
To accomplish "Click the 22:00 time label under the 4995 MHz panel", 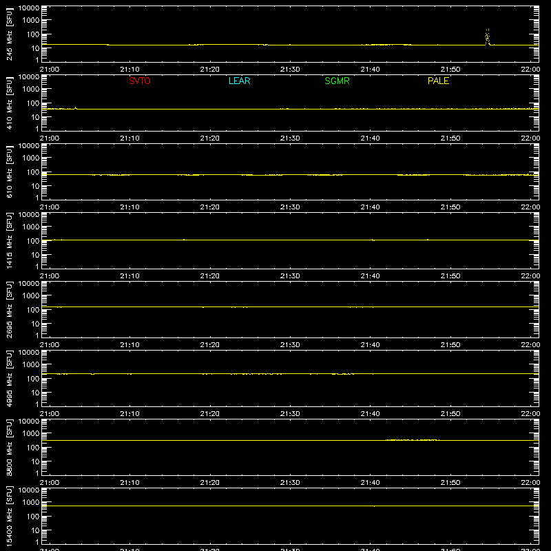I will [x=530, y=414].
